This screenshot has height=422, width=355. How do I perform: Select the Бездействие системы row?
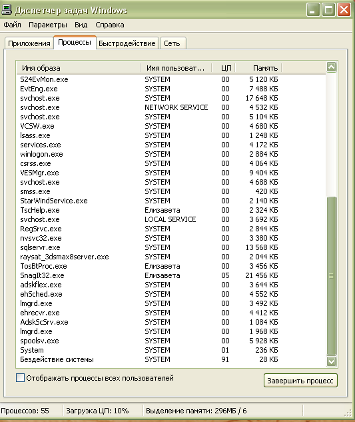click(171, 359)
